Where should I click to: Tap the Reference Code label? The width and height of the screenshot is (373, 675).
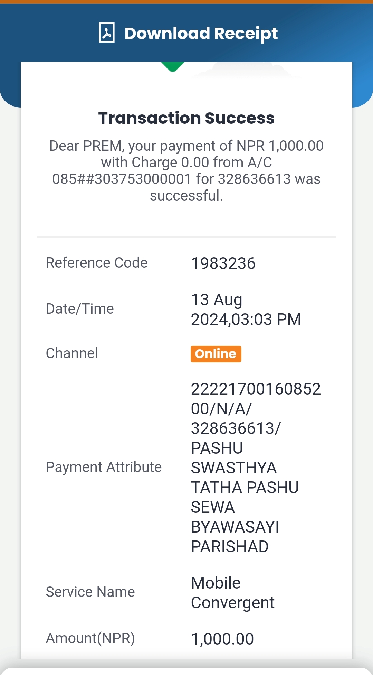tap(97, 263)
